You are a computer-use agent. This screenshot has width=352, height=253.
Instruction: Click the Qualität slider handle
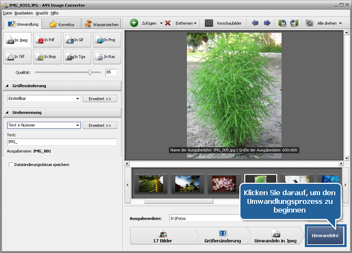pos(90,72)
